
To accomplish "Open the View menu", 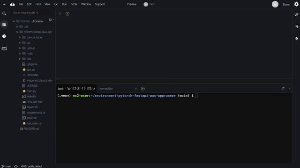I will [47, 4].
